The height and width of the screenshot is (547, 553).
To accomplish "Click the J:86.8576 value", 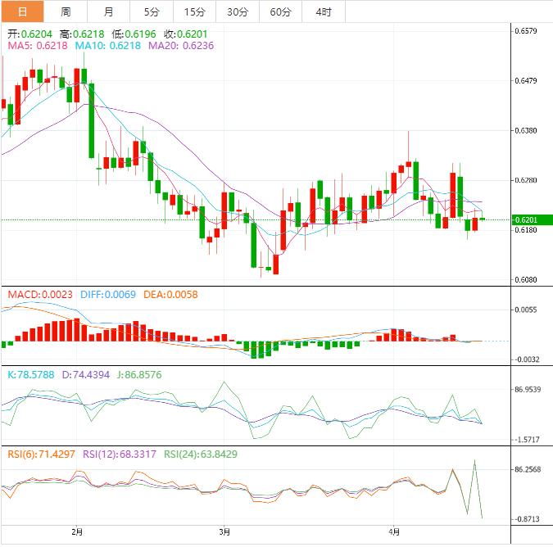I will (x=139, y=374).
